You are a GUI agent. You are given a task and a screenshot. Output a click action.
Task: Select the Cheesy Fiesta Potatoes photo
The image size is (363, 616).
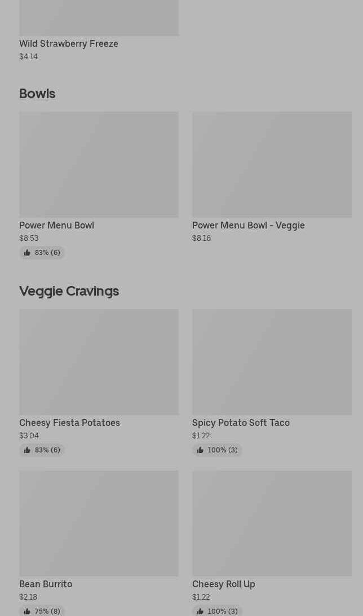point(99,362)
